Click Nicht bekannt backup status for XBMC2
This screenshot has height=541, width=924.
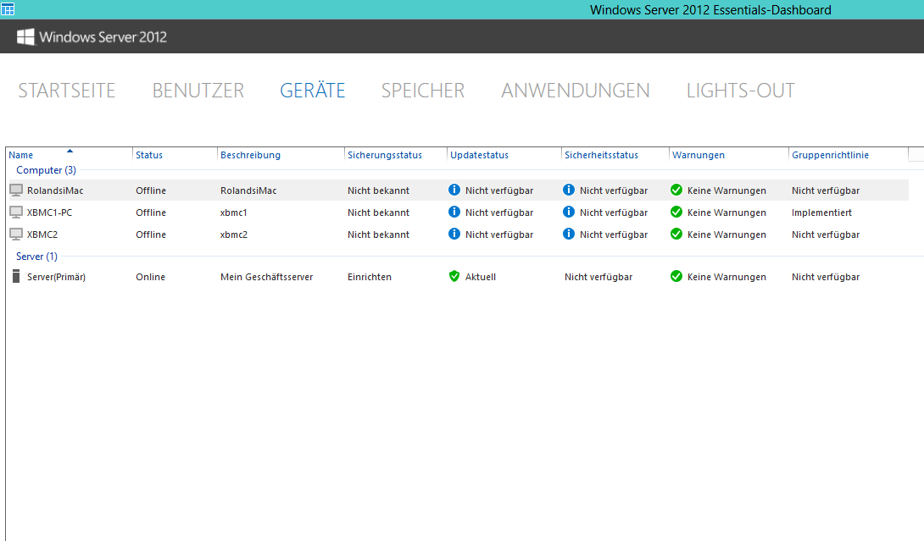(378, 235)
